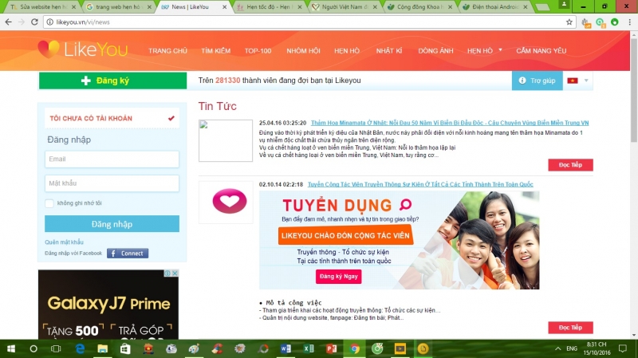Switch to 'Người Việt Nam' tab
This screenshot has width=638, height=358.
[344, 7]
